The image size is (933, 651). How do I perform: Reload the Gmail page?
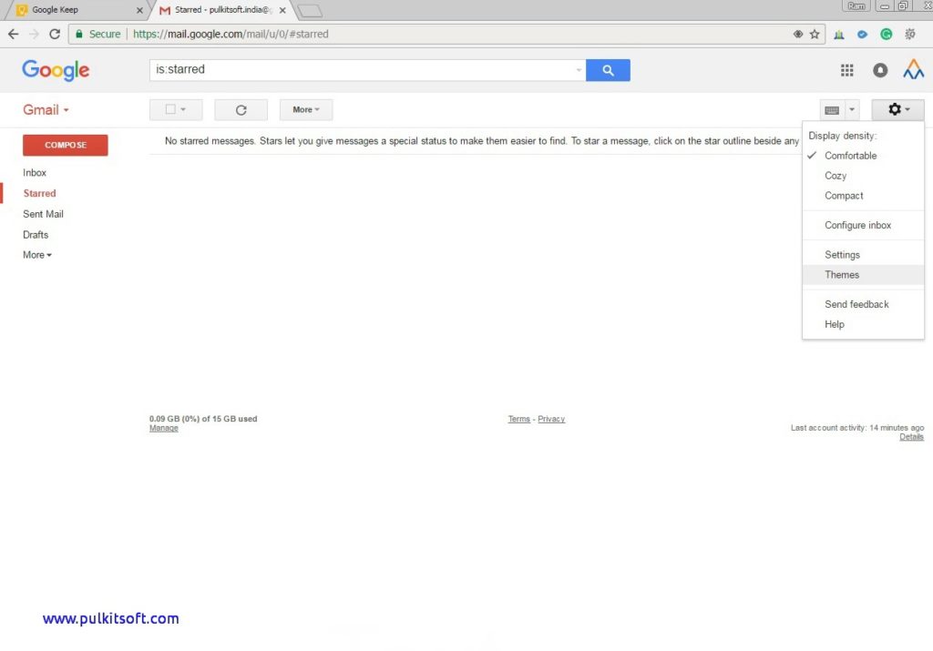(55, 34)
